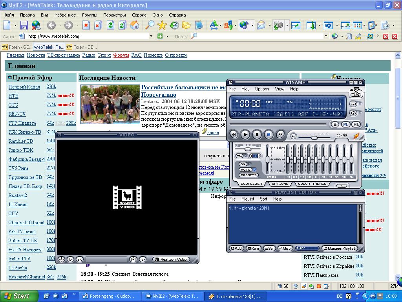Expand dropdown next to Forward button
The height and width of the screenshot is (302, 402).
click(x=77, y=26)
